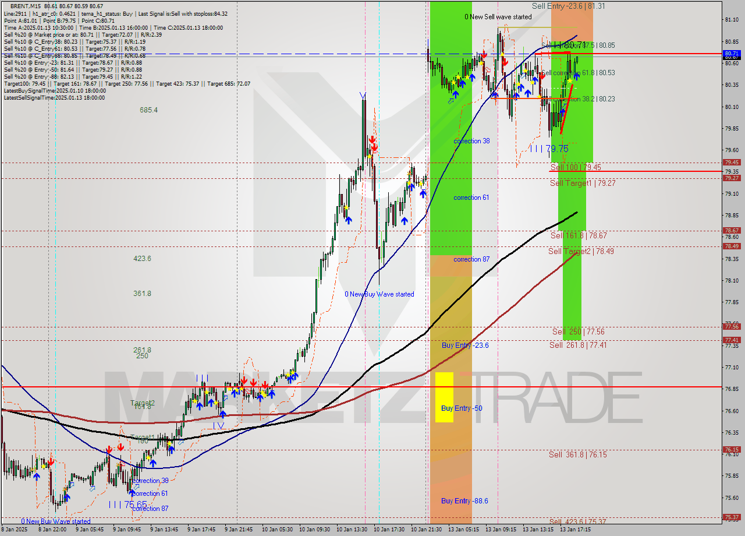Select the red 76.15 price axis tag
This screenshot has height=536, width=745.
731,450
